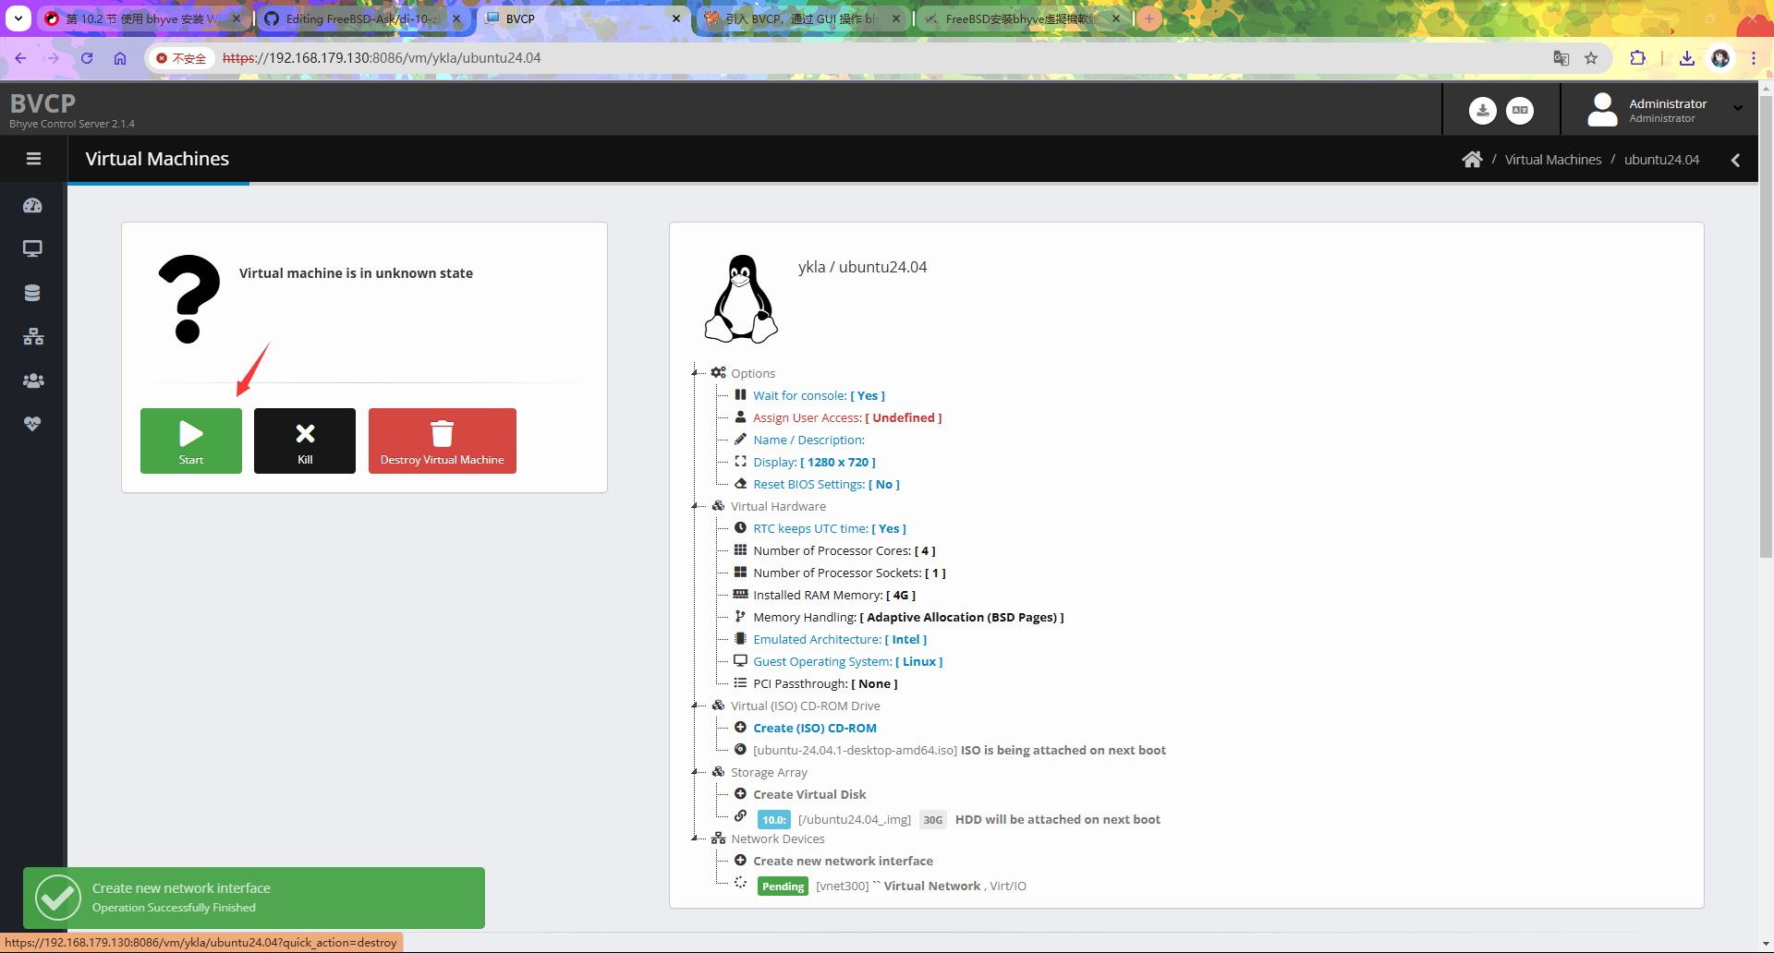
Task: Click Create new network interface
Action: pos(843,861)
